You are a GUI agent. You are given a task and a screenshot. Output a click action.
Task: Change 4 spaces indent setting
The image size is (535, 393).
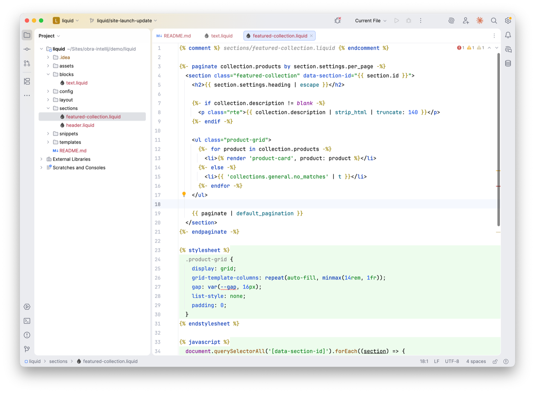click(x=476, y=361)
